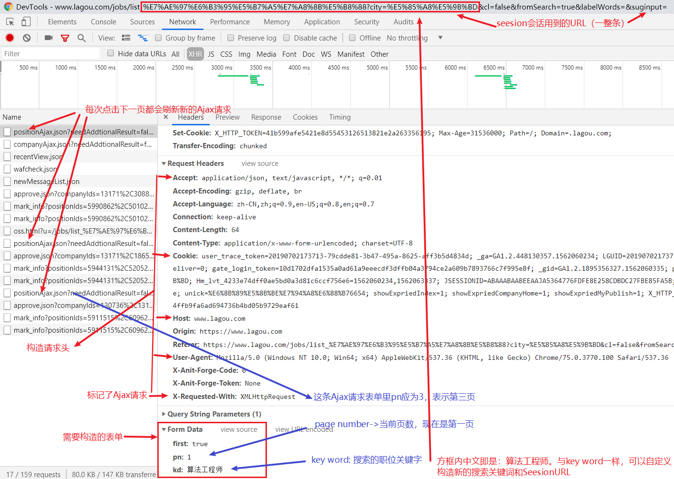The image size is (674, 479).
Task: Click the inspect element cursor icon
Action: pos(10,22)
